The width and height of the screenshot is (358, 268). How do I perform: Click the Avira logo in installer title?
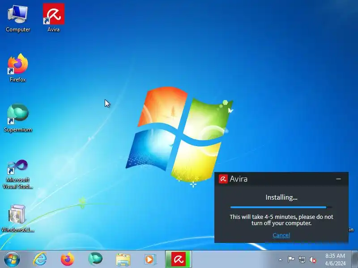click(x=223, y=179)
